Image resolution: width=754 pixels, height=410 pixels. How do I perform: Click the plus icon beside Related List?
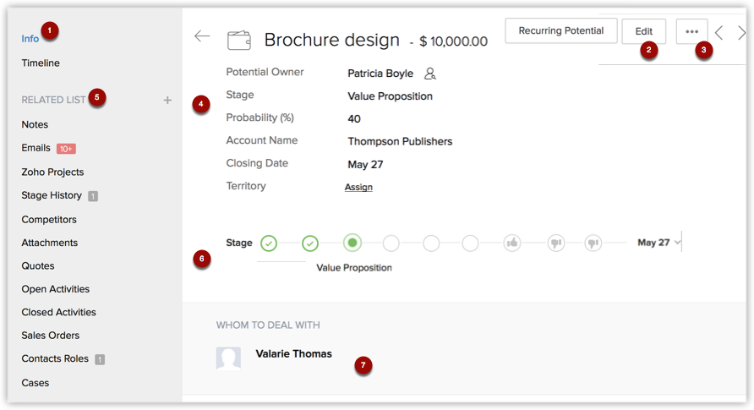[x=167, y=100]
